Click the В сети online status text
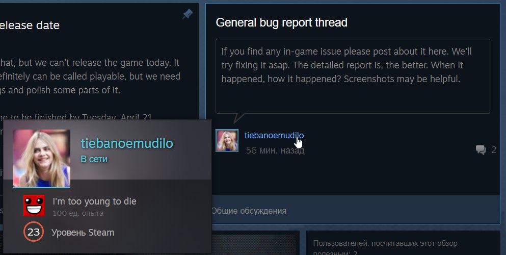 click(x=94, y=159)
